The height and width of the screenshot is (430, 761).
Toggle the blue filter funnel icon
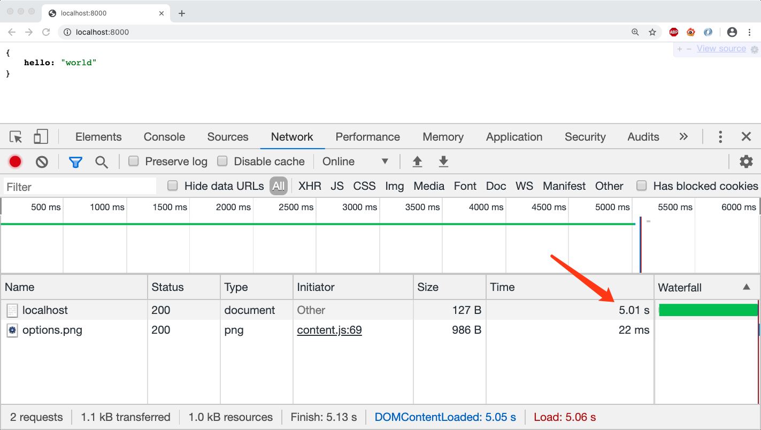pyautogui.click(x=75, y=162)
